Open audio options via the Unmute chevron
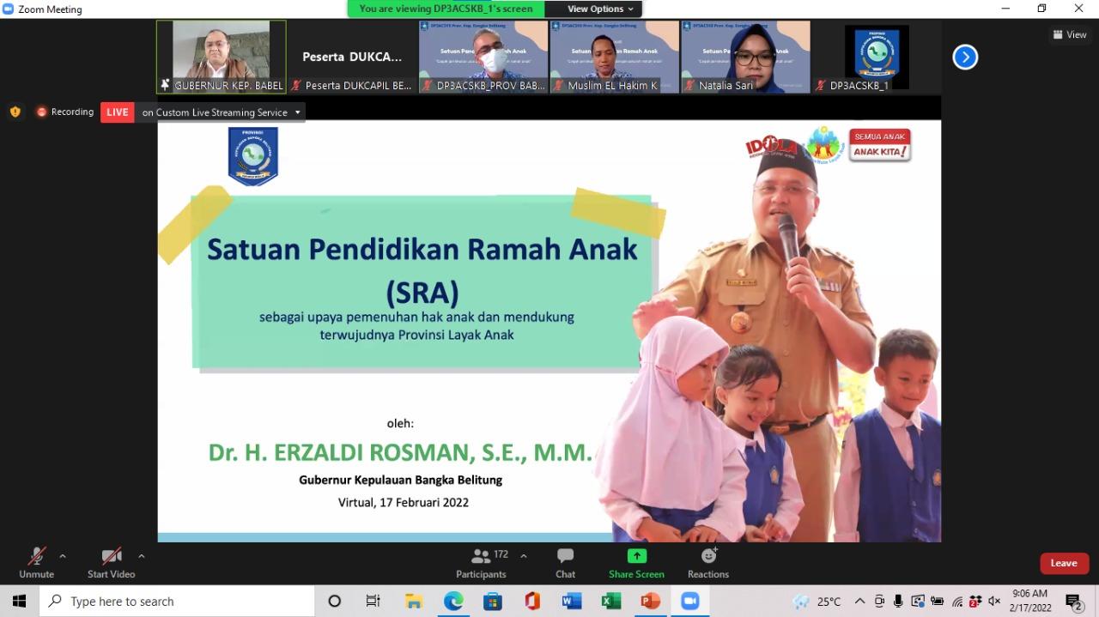 coord(60,554)
